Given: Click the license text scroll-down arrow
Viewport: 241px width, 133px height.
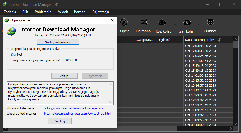Looking at the screenshot, I should pos(110,102).
